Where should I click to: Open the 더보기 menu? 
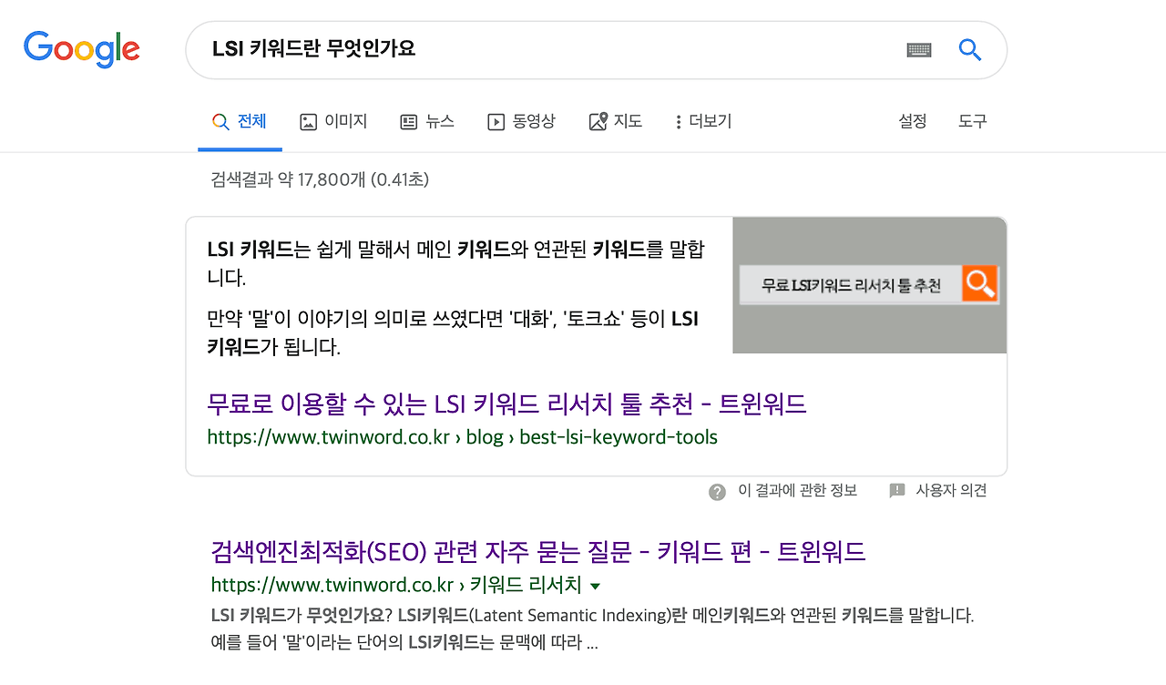point(703,121)
